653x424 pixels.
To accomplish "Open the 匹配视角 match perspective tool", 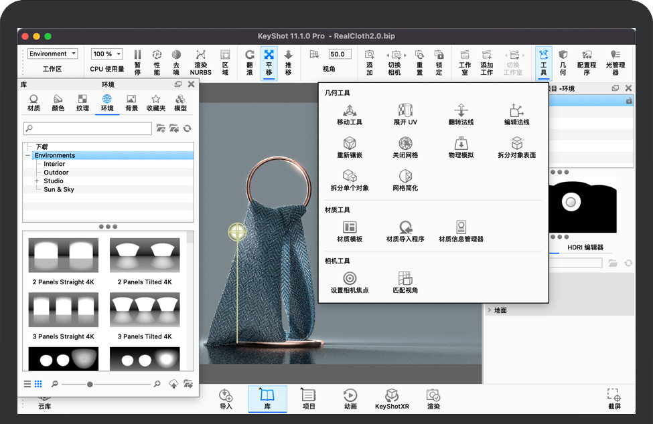I will coord(405,279).
